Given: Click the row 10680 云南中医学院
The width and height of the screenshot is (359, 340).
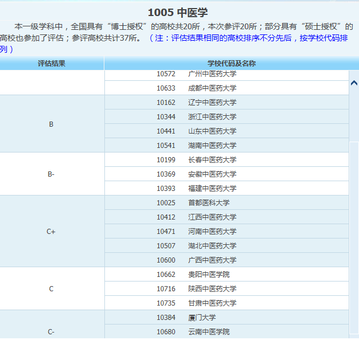Looking at the screenshot, I should click(227, 332).
